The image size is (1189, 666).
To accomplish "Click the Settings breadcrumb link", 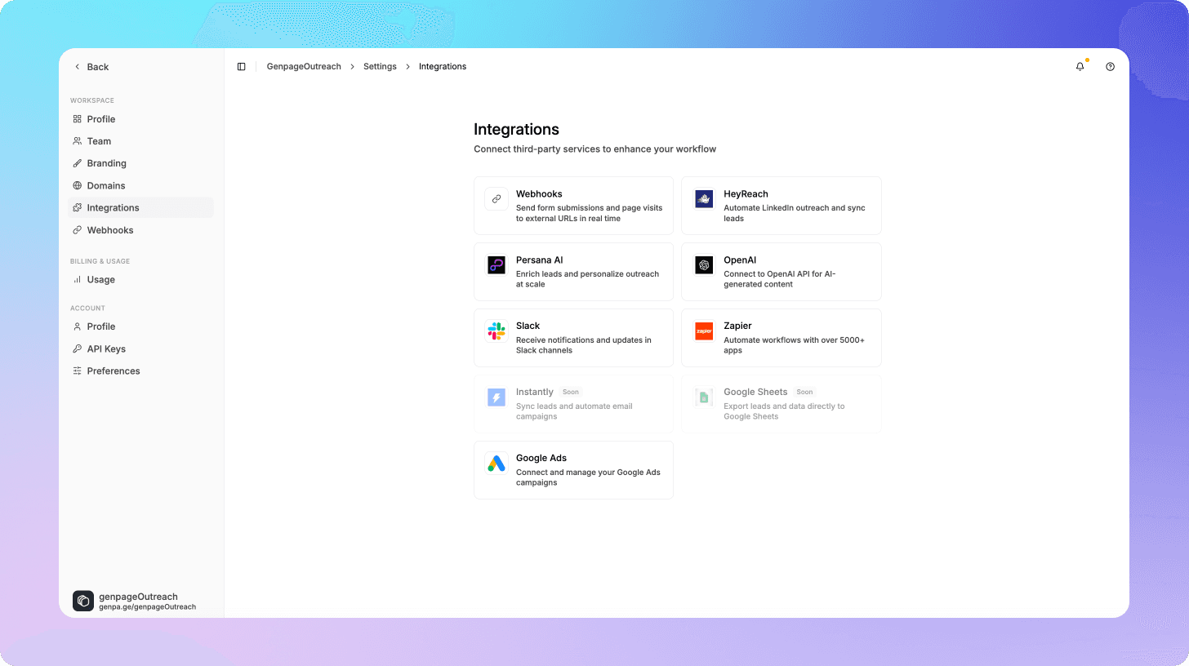I will (x=380, y=67).
